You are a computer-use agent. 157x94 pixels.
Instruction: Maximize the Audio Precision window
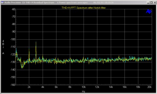coord(152,3)
